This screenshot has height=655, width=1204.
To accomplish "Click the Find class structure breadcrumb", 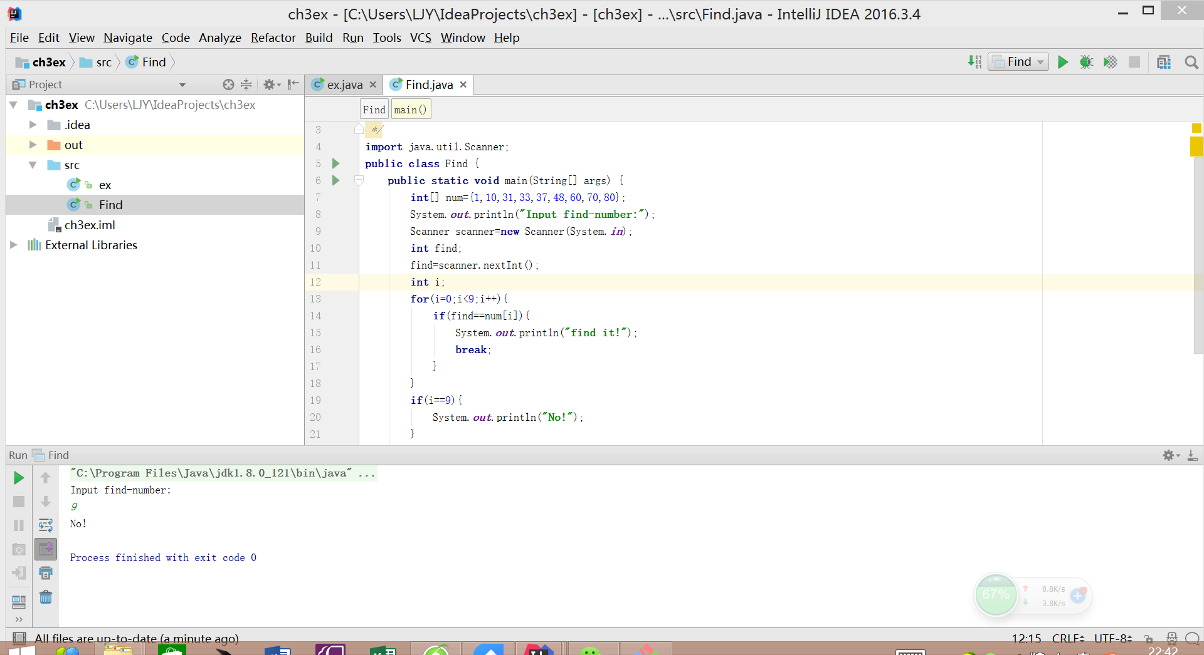I will 374,110.
